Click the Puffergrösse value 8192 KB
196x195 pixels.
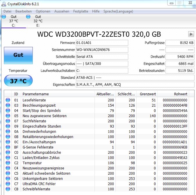pos(180,43)
